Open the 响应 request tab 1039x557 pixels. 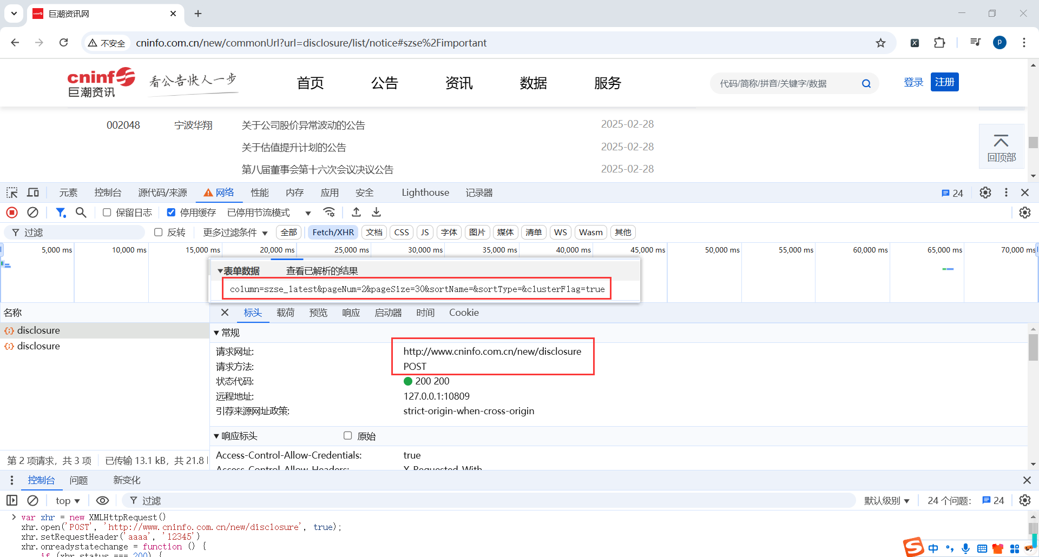pyautogui.click(x=351, y=313)
